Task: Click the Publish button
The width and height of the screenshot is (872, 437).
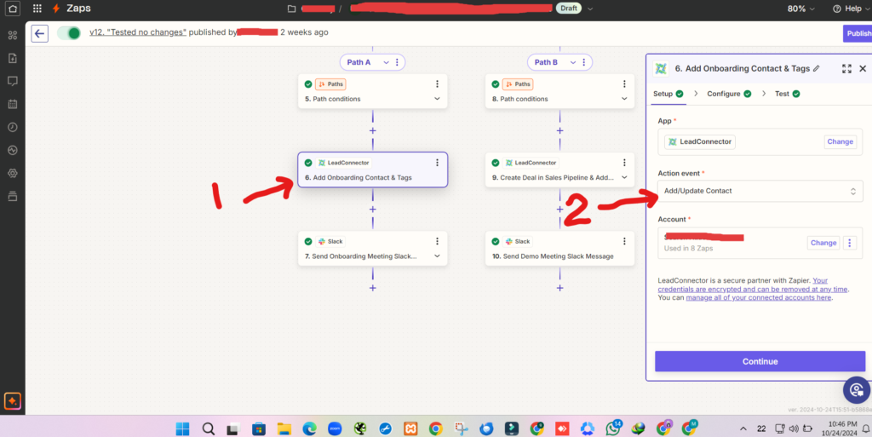Action: click(x=858, y=33)
